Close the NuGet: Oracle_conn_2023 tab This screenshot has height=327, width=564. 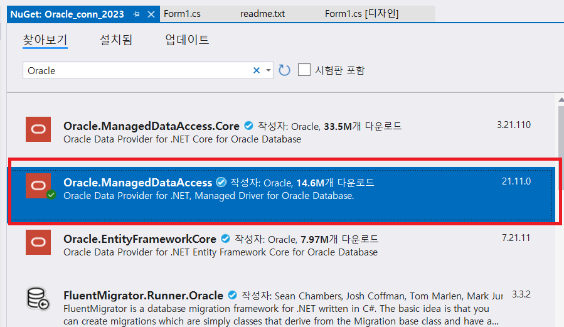click(151, 14)
